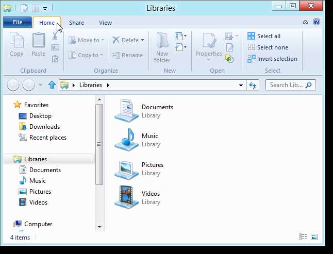Click the Rename button
The height and width of the screenshot is (254, 333).
[x=127, y=55]
